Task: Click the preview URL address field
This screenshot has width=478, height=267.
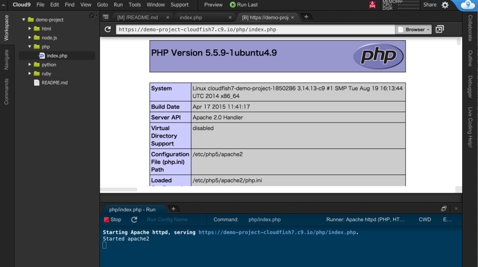Action: tap(255, 29)
